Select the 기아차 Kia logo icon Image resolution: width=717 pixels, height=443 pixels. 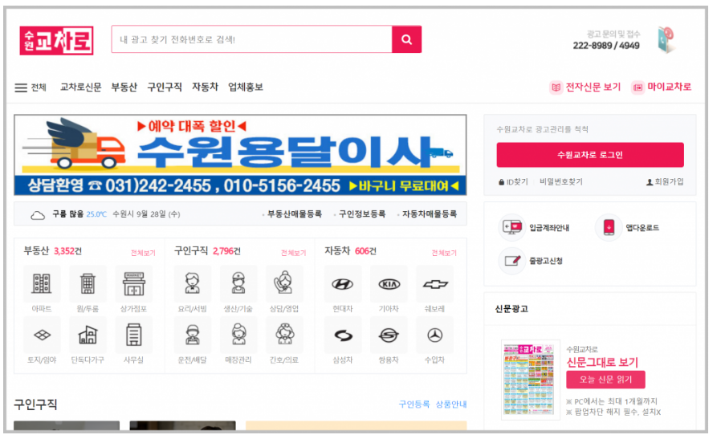(x=389, y=284)
